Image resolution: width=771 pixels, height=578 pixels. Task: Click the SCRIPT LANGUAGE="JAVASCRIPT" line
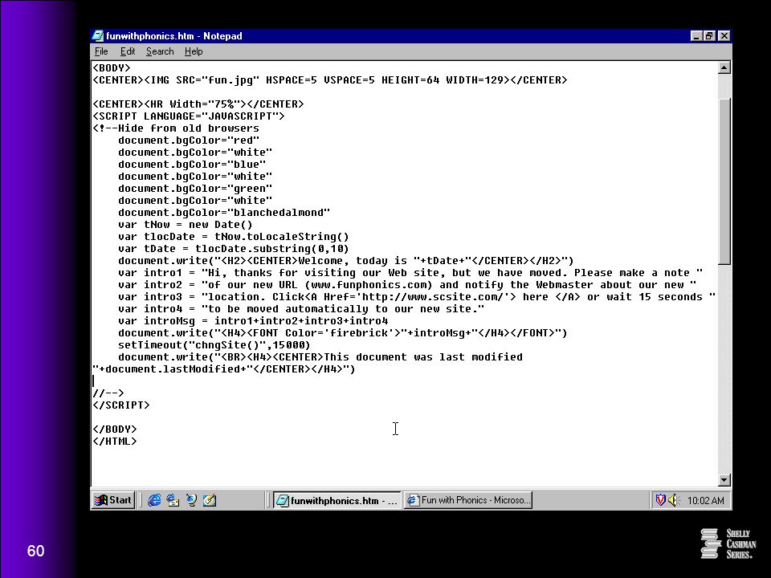point(189,116)
